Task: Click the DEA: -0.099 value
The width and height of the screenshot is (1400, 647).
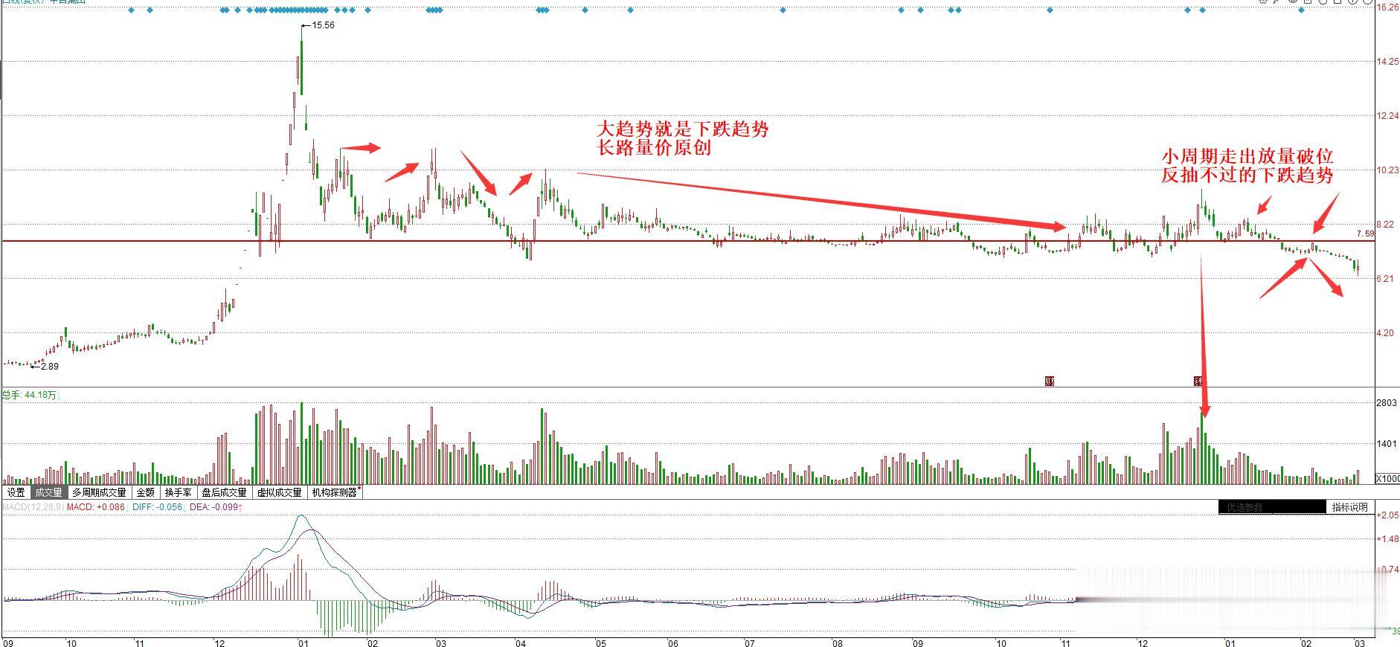Action: point(214,507)
